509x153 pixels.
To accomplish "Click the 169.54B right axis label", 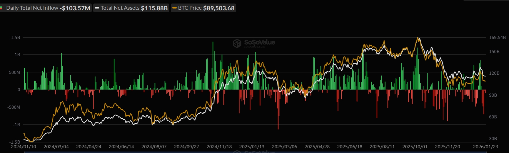I will tap(497, 38).
